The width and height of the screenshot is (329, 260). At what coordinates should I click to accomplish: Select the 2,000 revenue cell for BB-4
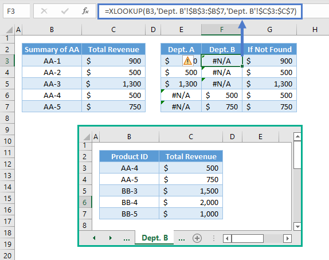[x=191, y=202]
